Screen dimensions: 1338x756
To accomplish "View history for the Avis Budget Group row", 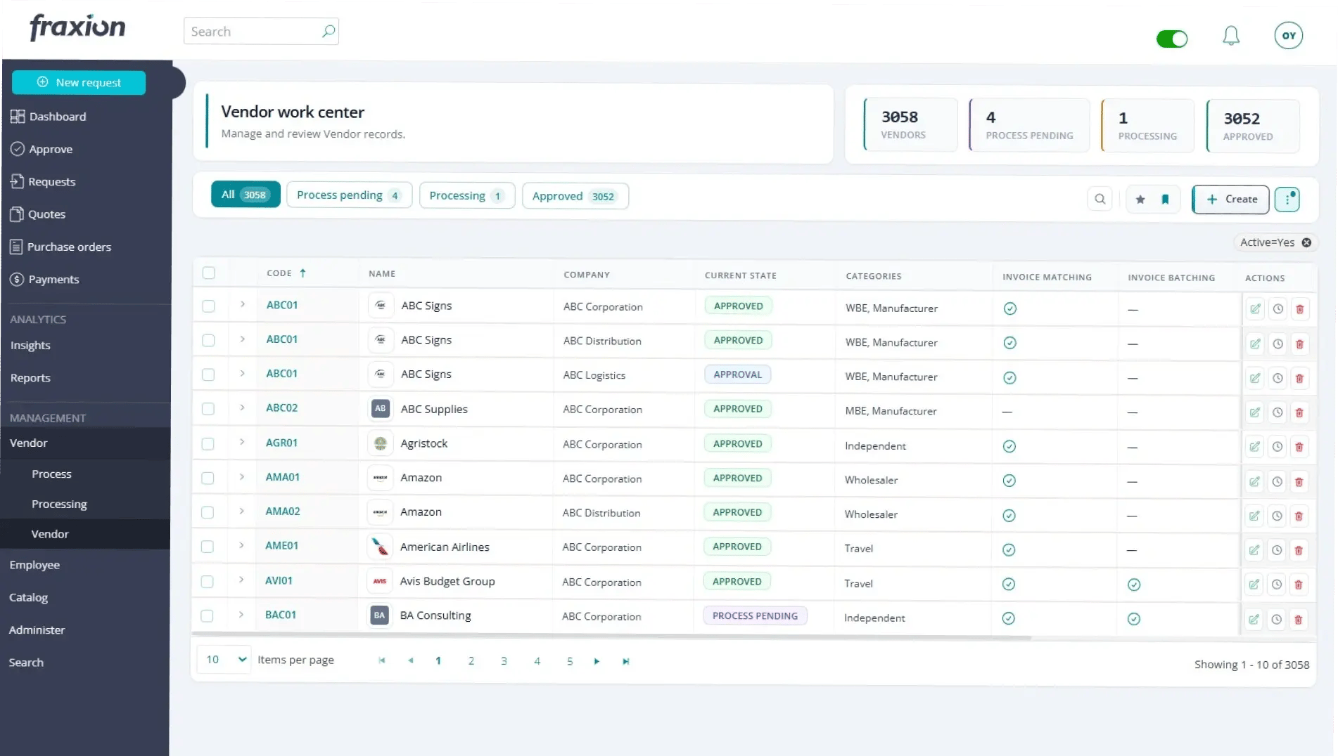I will pyautogui.click(x=1276, y=585).
